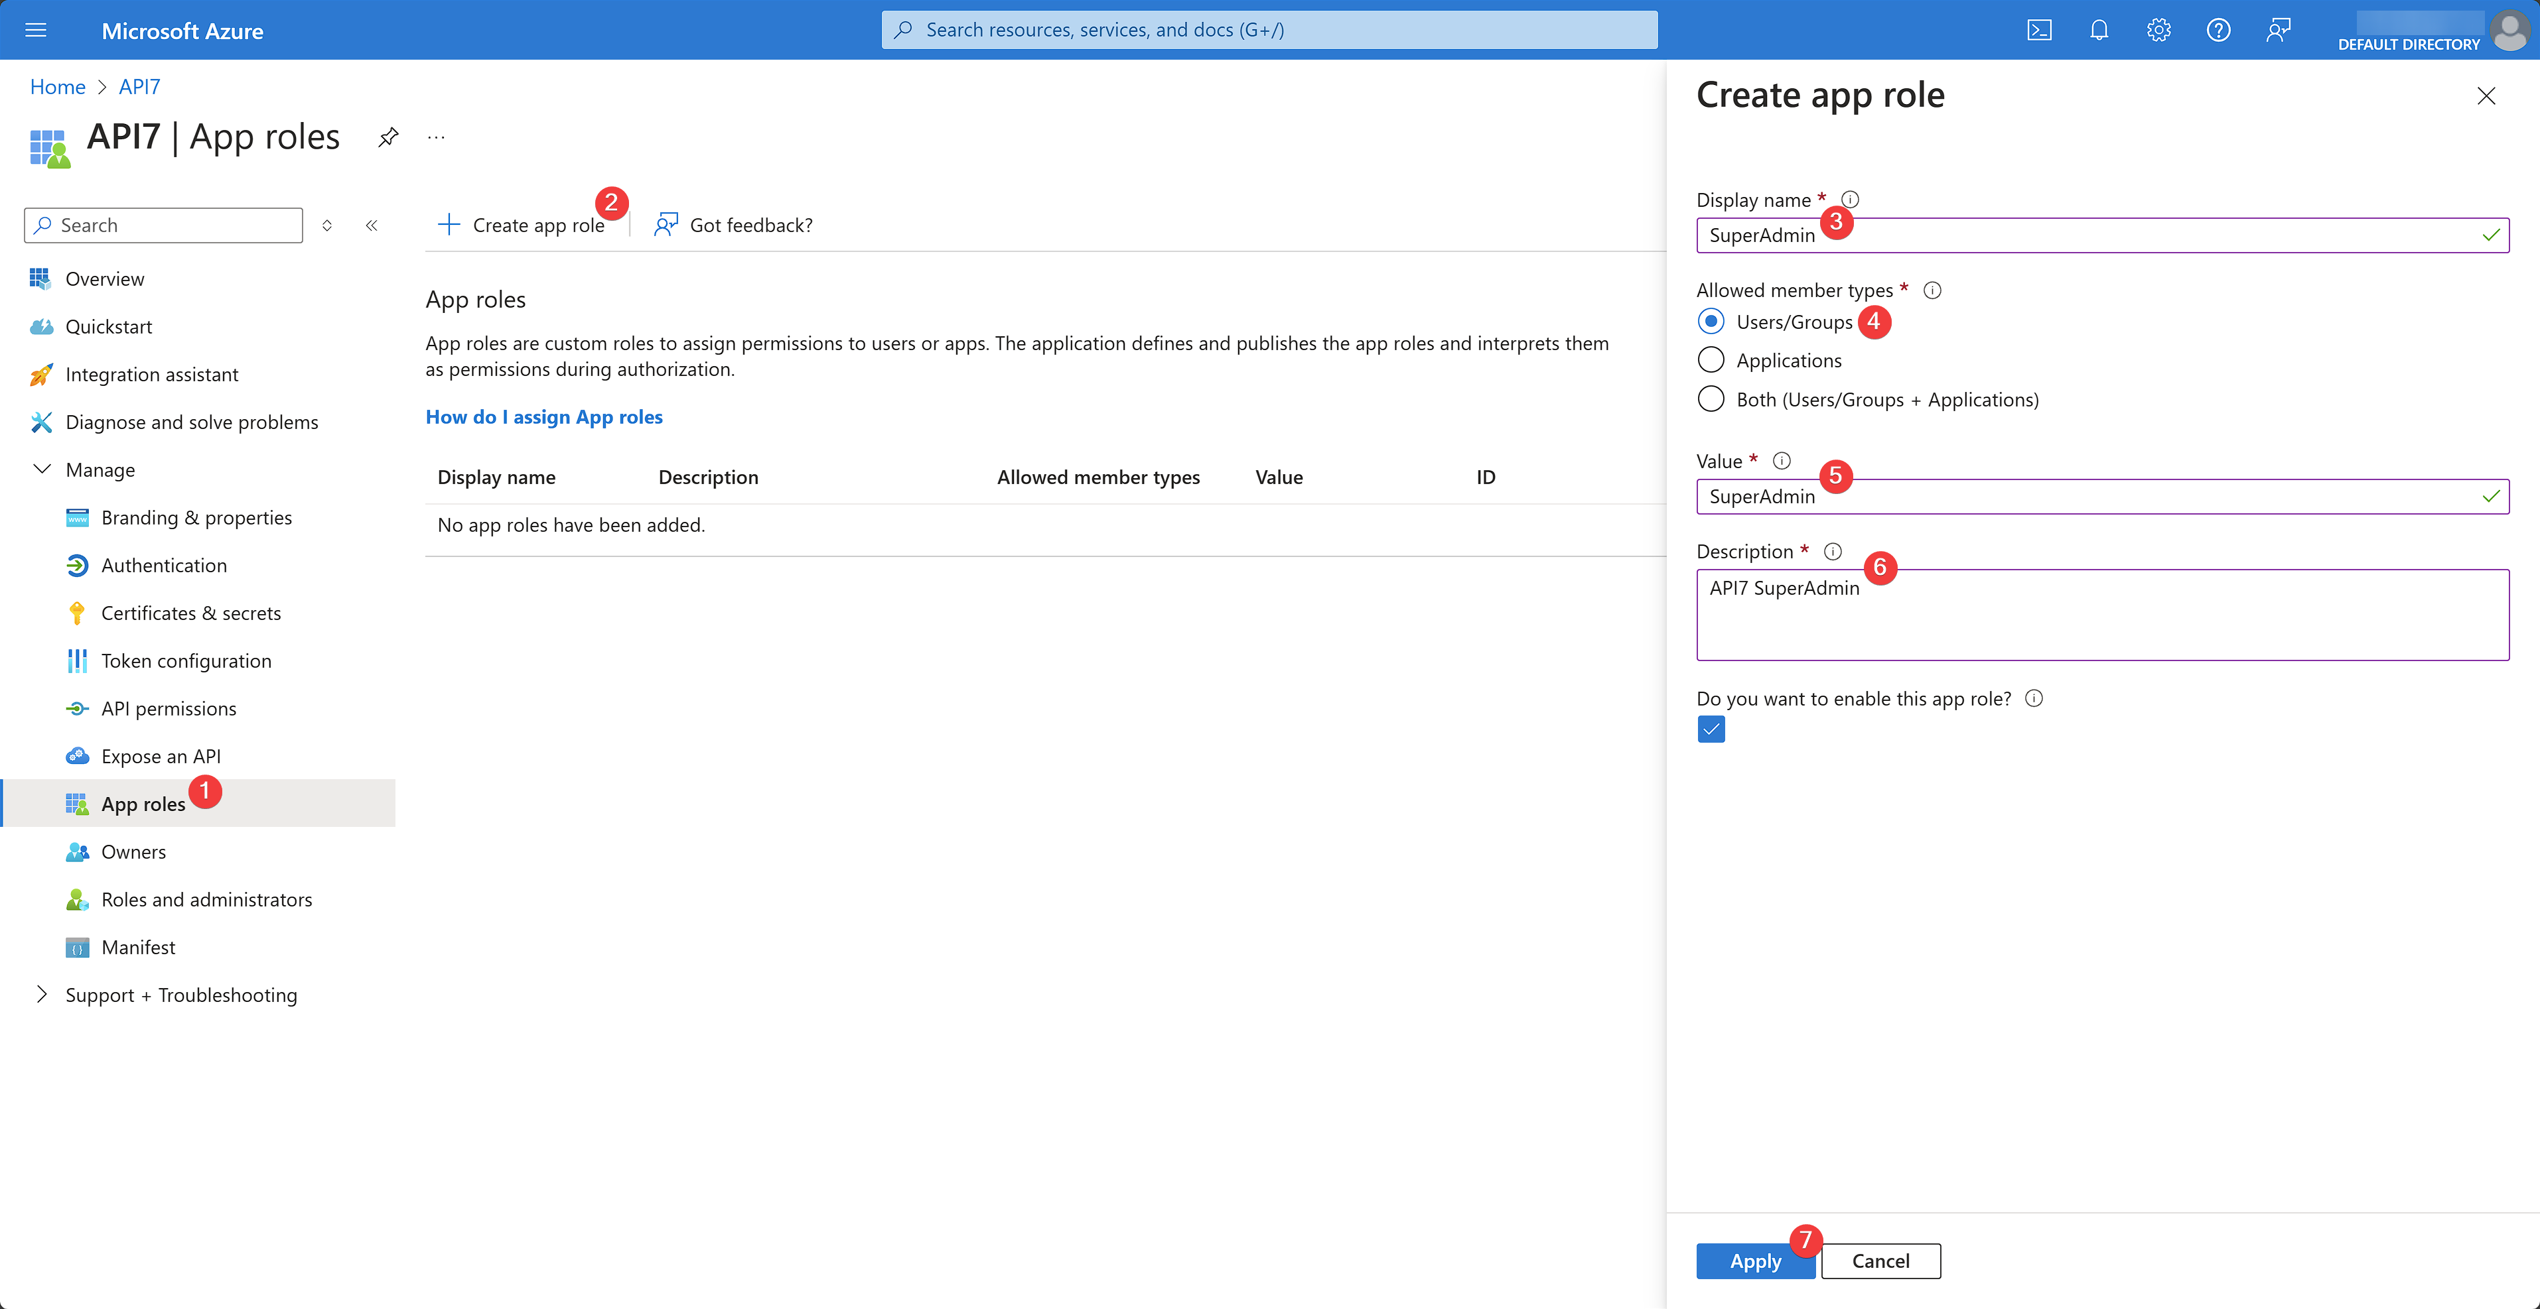Select the Users/Groups radio button
This screenshot has width=2540, height=1309.
click(x=1711, y=322)
